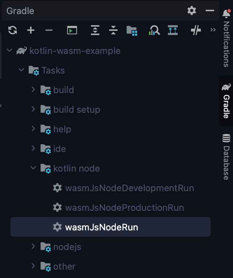Screen dimensions: 233x278
Task: Hide the Gradle tool window
Action: tap(210, 11)
